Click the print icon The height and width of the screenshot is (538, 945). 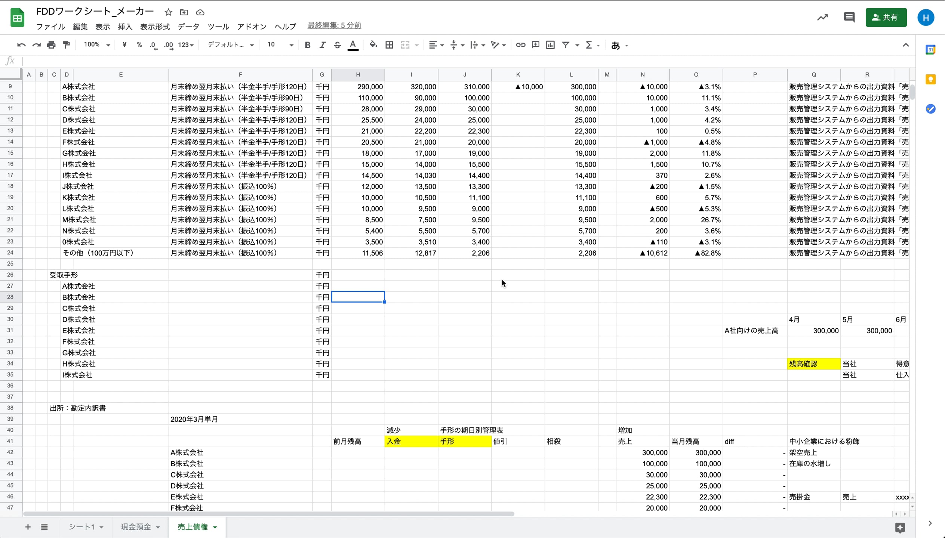click(51, 45)
